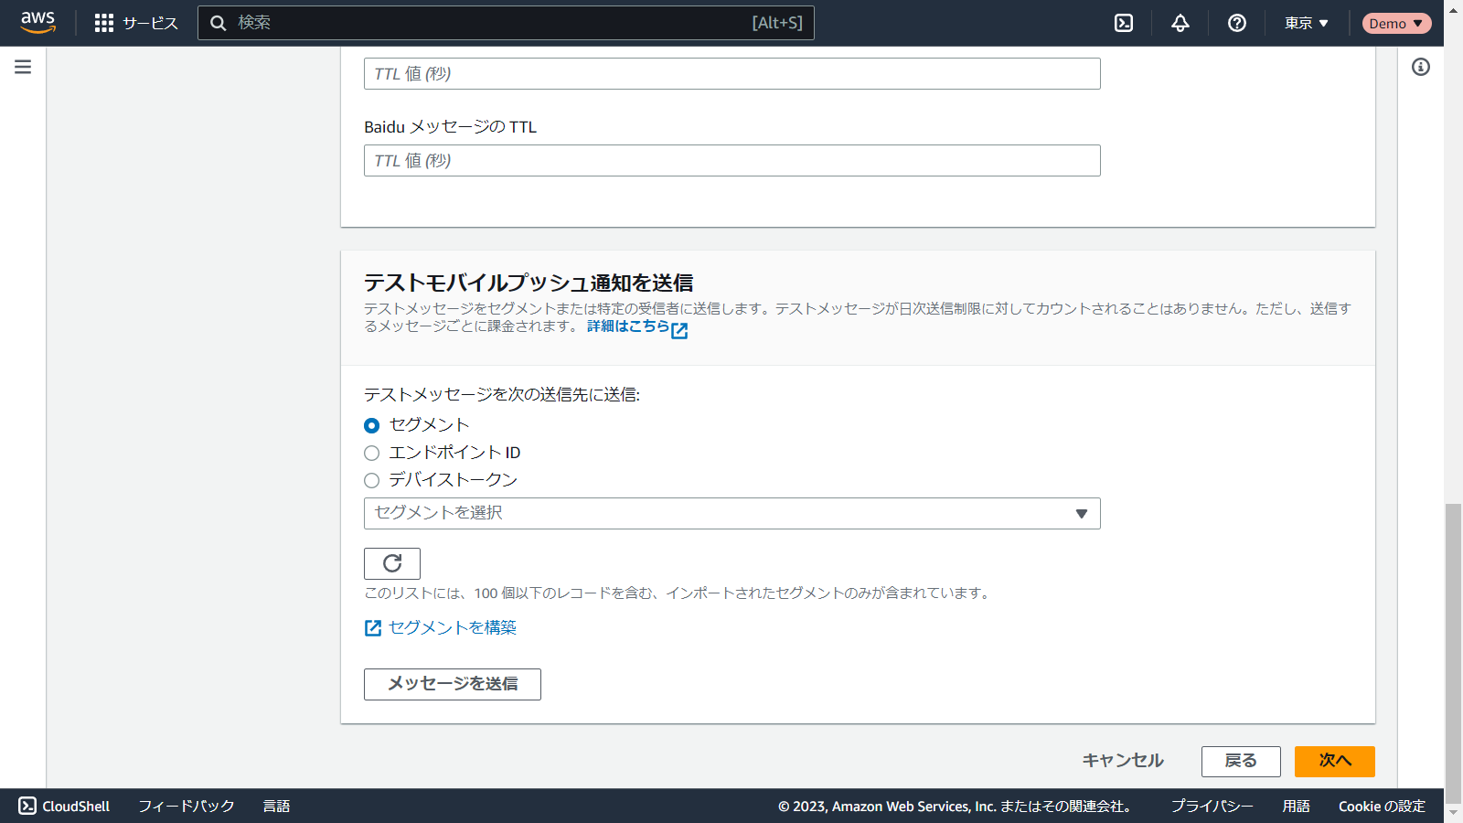1463x823 pixels.
Task: Refresh the segment list
Action: pos(392,563)
